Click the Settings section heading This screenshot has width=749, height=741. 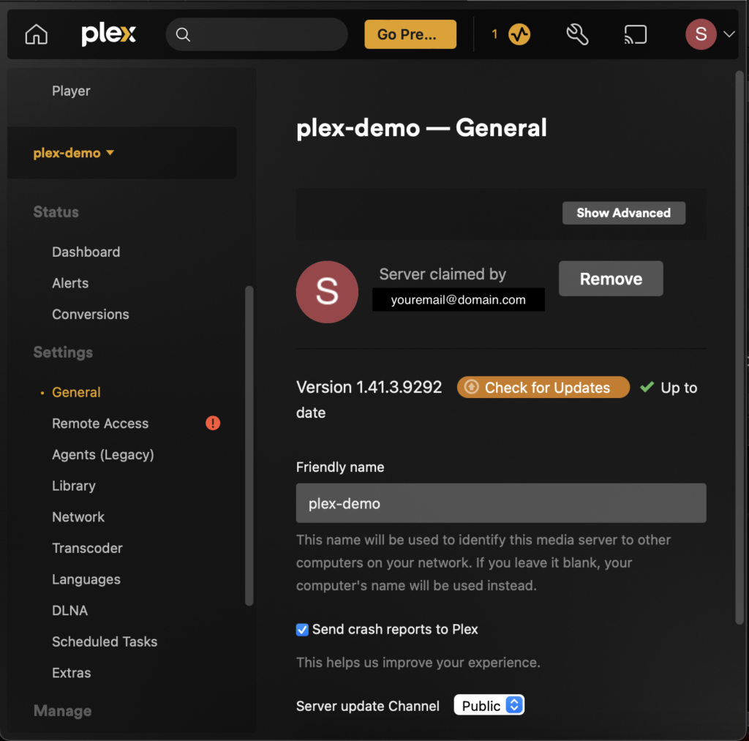tap(63, 353)
